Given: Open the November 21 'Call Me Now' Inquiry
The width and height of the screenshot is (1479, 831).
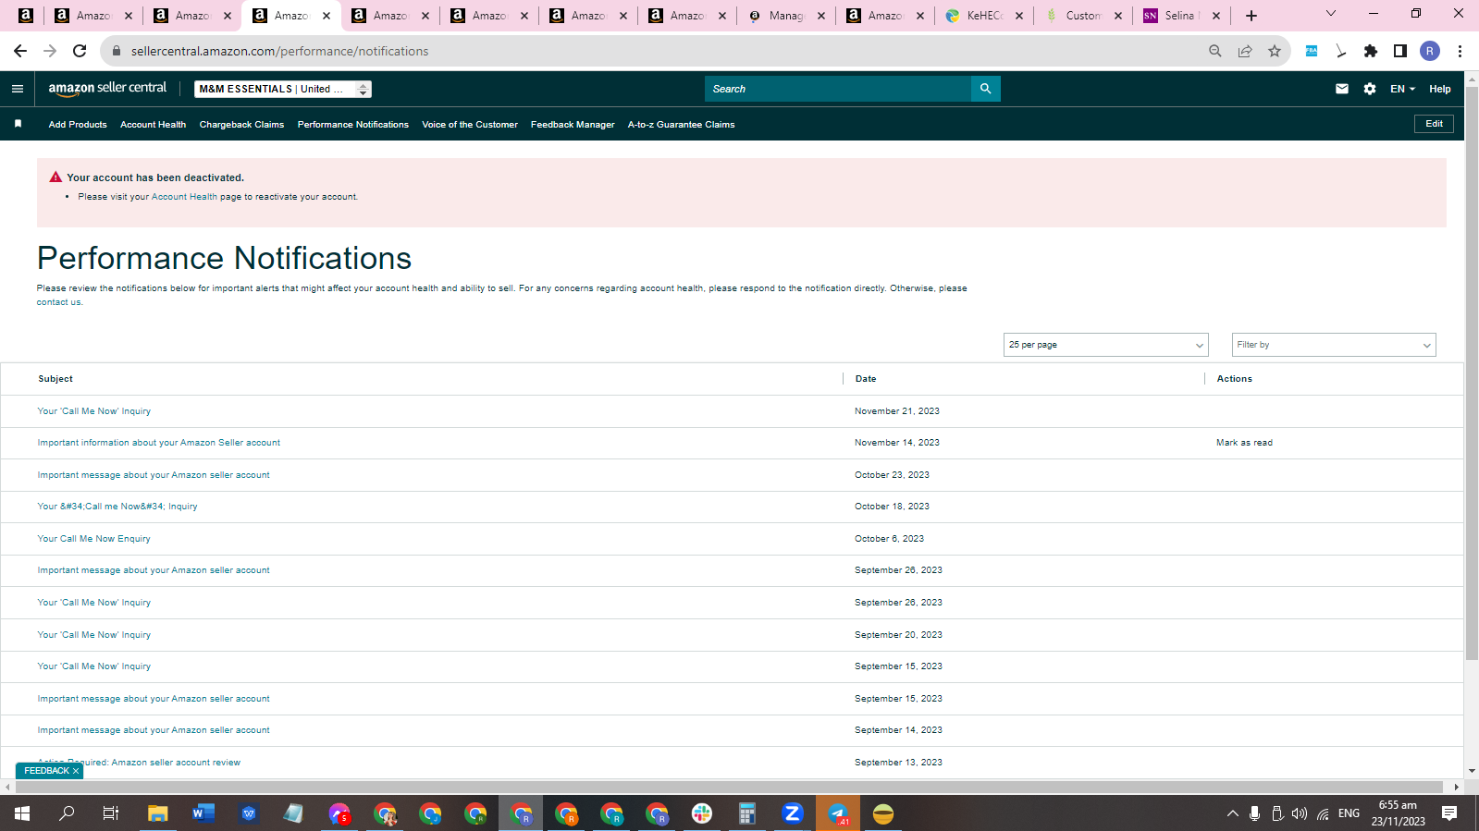Looking at the screenshot, I should click(94, 411).
